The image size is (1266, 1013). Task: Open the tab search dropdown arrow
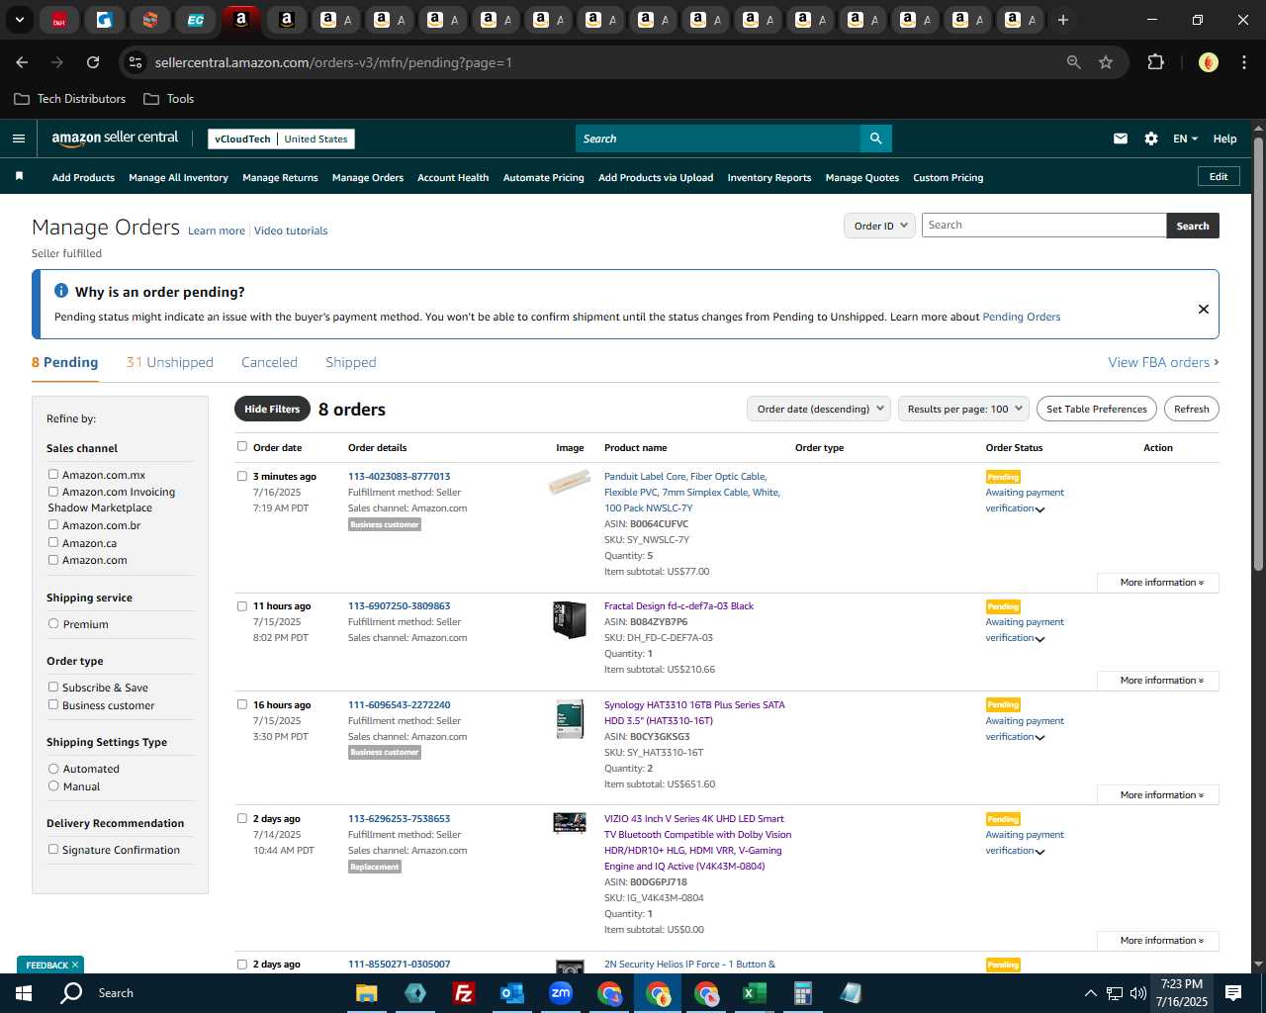coord(20,20)
